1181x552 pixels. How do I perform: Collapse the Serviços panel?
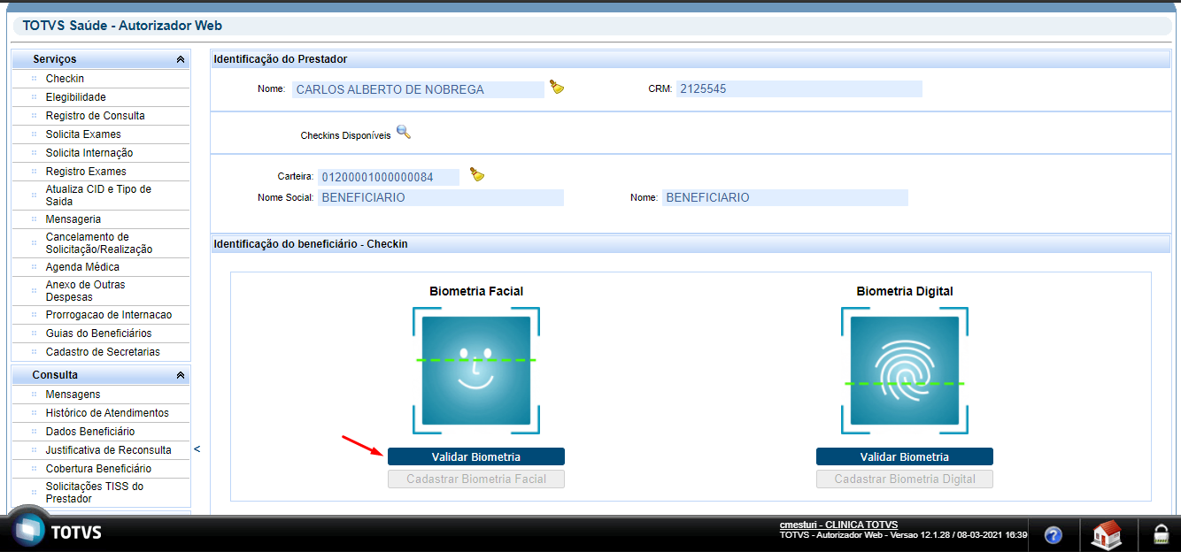tap(181, 59)
